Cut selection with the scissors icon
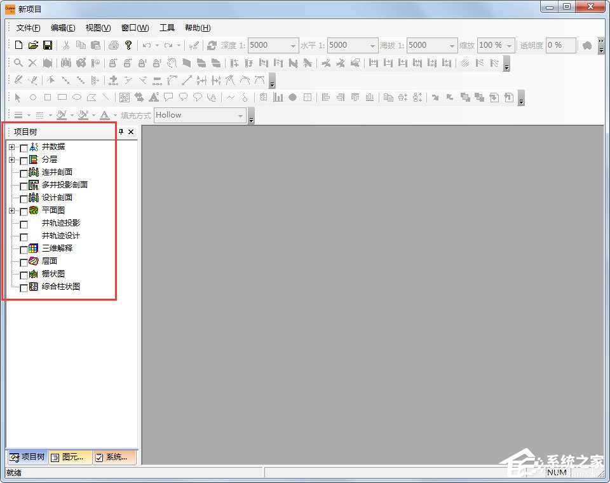Viewport: 610px width, 483px height. [x=66, y=45]
